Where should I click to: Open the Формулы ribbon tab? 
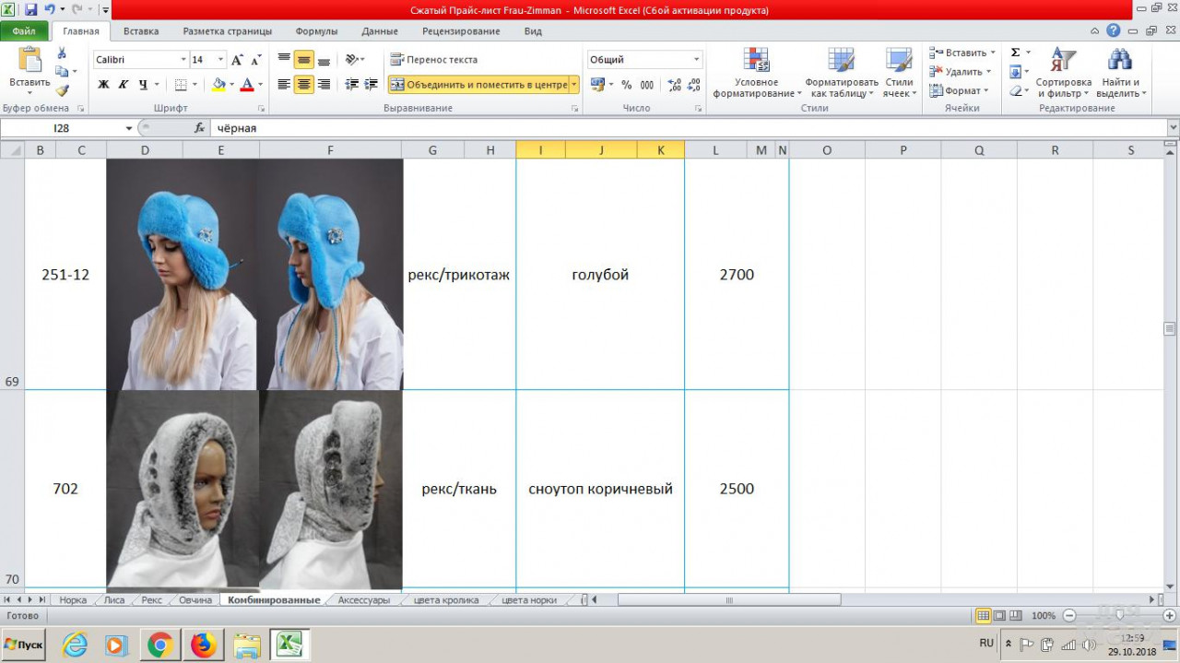pos(316,31)
